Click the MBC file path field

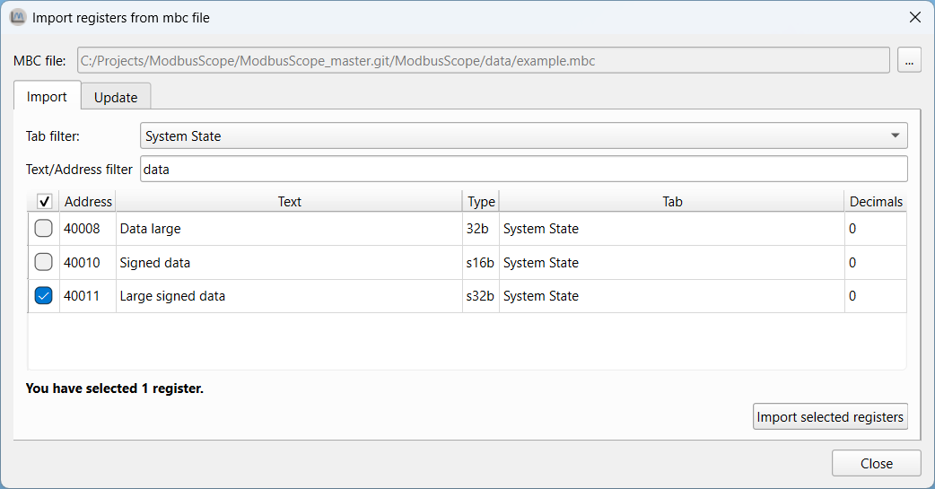483,61
